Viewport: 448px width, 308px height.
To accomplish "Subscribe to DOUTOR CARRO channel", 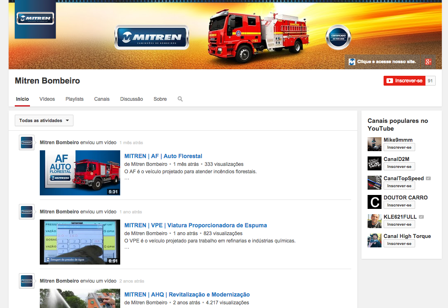I will click(399, 205).
